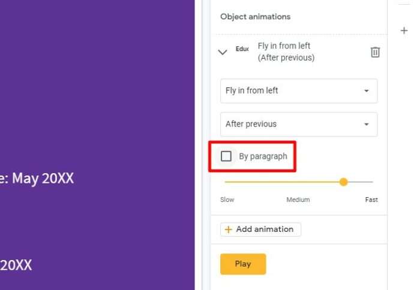Collapse the Fly in from left animation entry

coord(223,52)
